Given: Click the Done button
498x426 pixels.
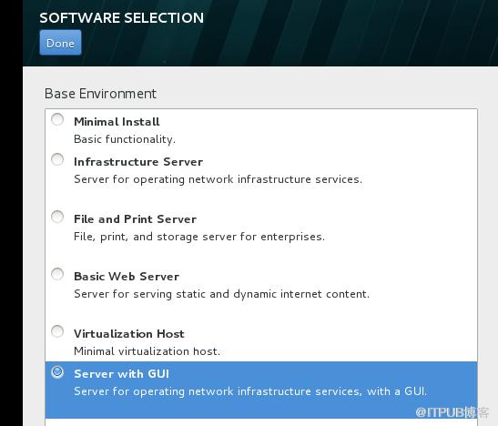Looking at the screenshot, I should pyautogui.click(x=60, y=43).
